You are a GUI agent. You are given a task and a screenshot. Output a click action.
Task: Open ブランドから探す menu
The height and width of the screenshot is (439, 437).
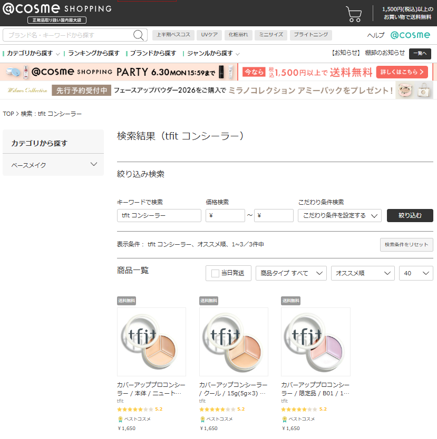pyautogui.click(x=153, y=54)
